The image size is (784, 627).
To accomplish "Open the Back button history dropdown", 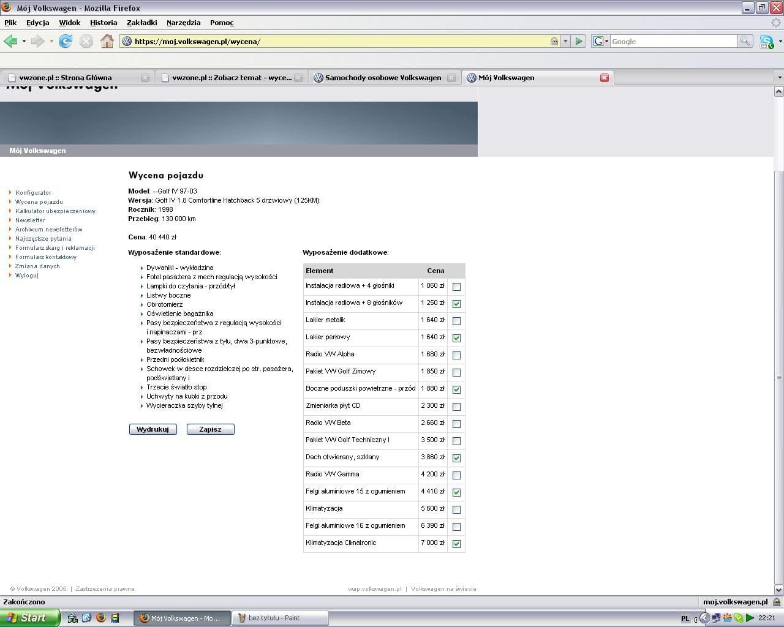I will 24,42.
